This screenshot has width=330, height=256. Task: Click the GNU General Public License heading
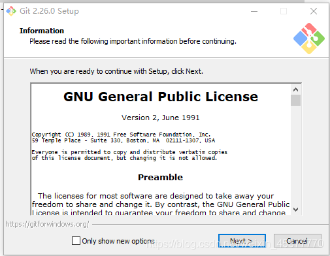[x=161, y=97]
